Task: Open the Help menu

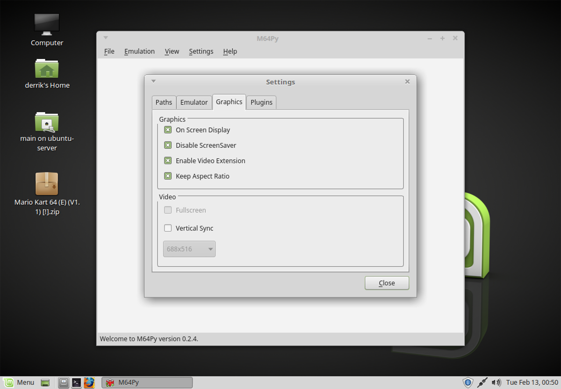Action: pyautogui.click(x=230, y=51)
